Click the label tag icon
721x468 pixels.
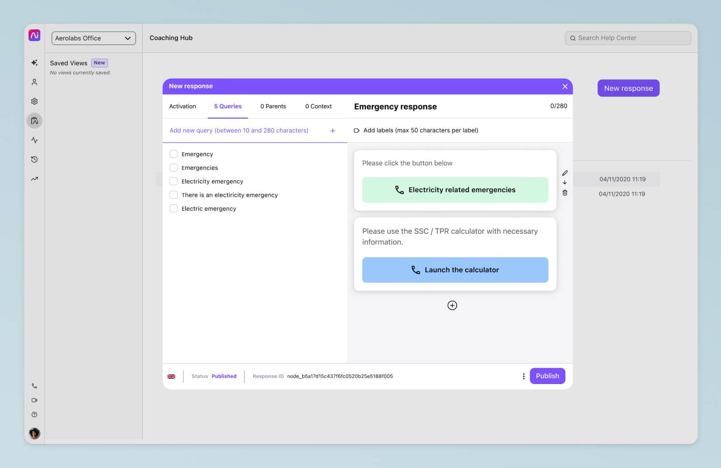coord(356,130)
